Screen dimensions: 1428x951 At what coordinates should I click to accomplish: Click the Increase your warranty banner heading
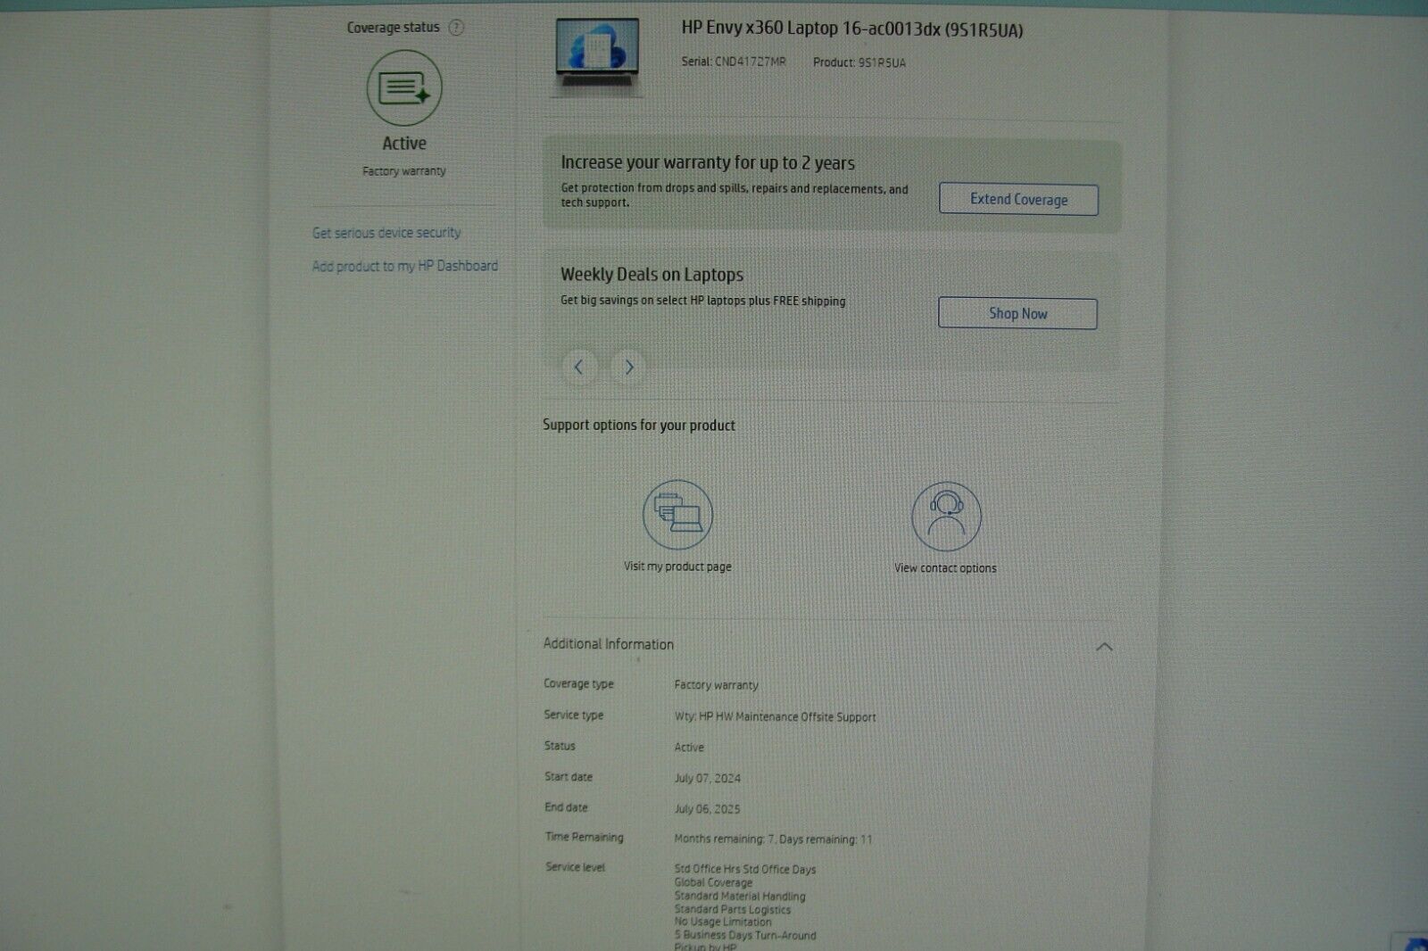(707, 163)
